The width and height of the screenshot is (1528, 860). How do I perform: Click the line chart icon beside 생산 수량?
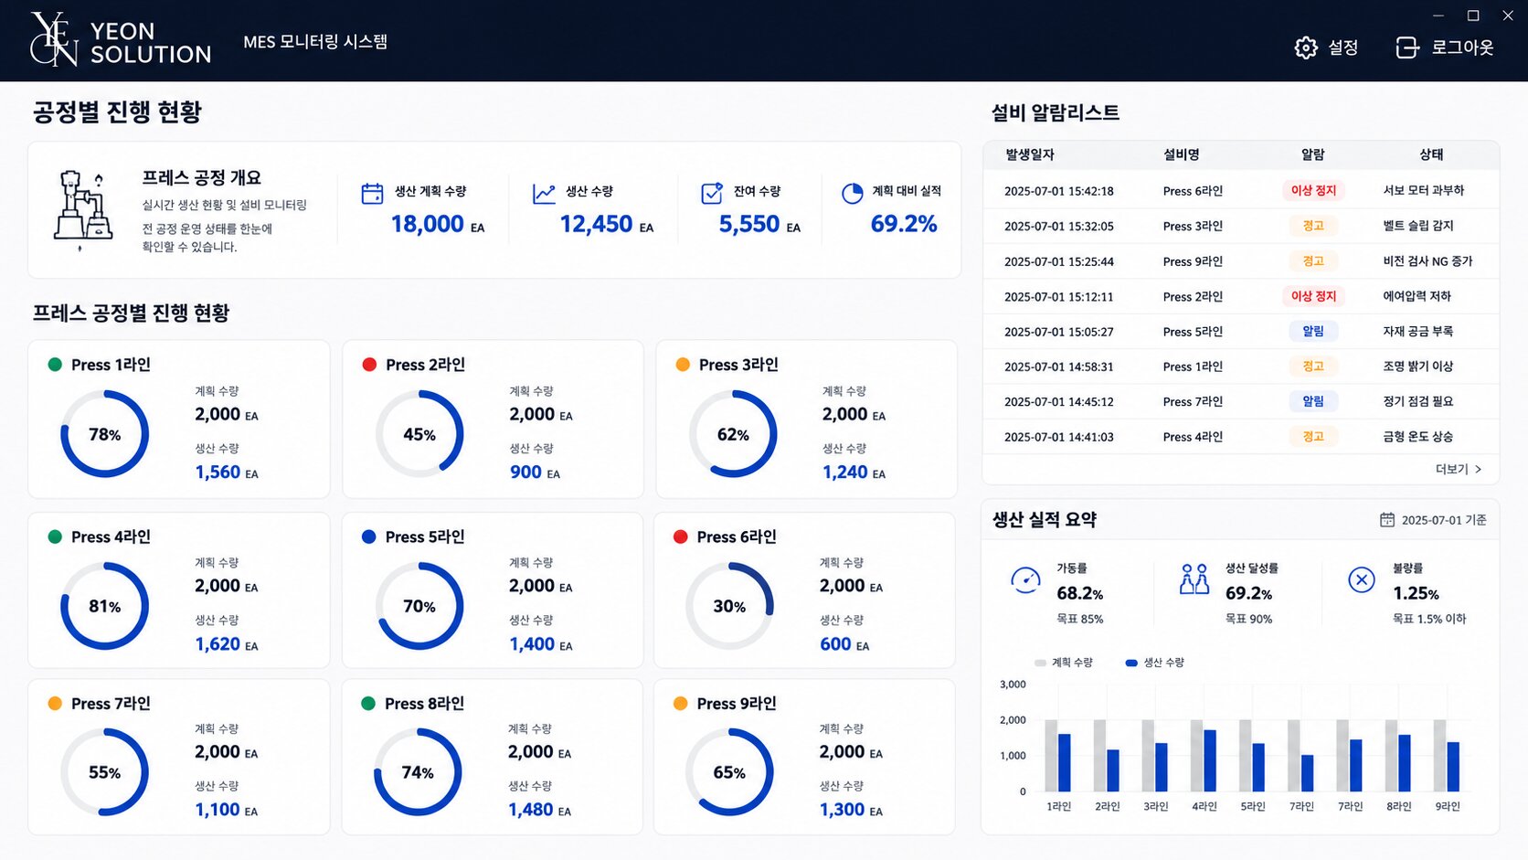(544, 193)
